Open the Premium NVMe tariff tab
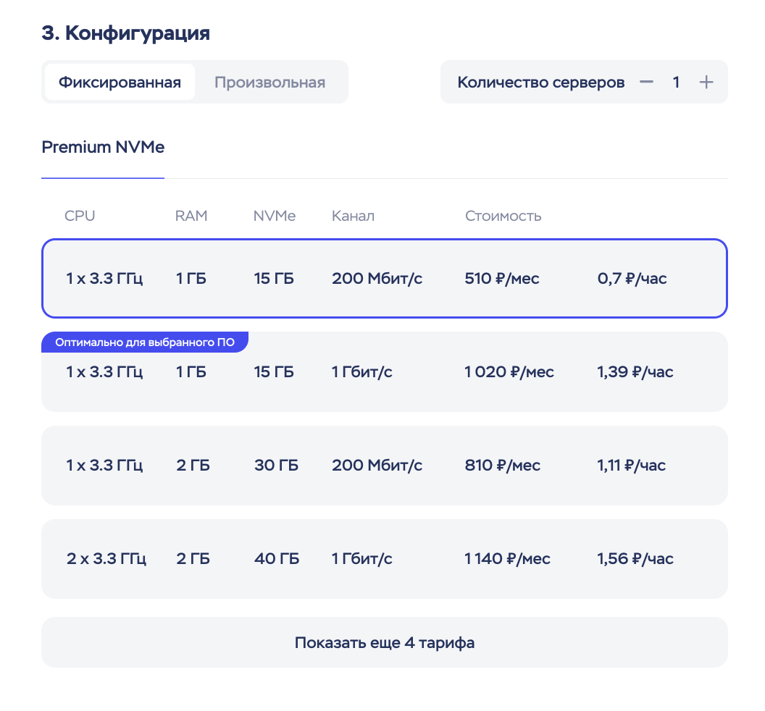765x711 pixels. point(103,148)
